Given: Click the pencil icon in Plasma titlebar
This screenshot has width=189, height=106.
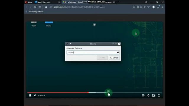Looking at the screenshot, I should pos(70,44).
